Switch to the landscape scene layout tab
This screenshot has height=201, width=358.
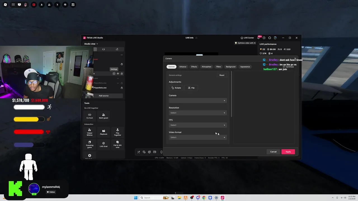click(x=103, y=49)
